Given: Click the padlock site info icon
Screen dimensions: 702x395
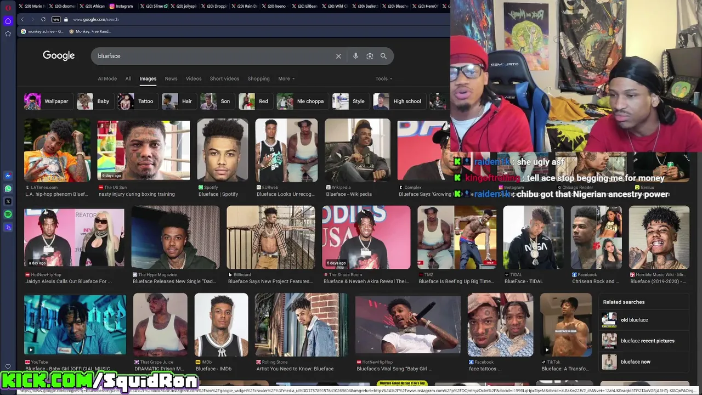Looking at the screenshot, I should click(x=66, y=19).
